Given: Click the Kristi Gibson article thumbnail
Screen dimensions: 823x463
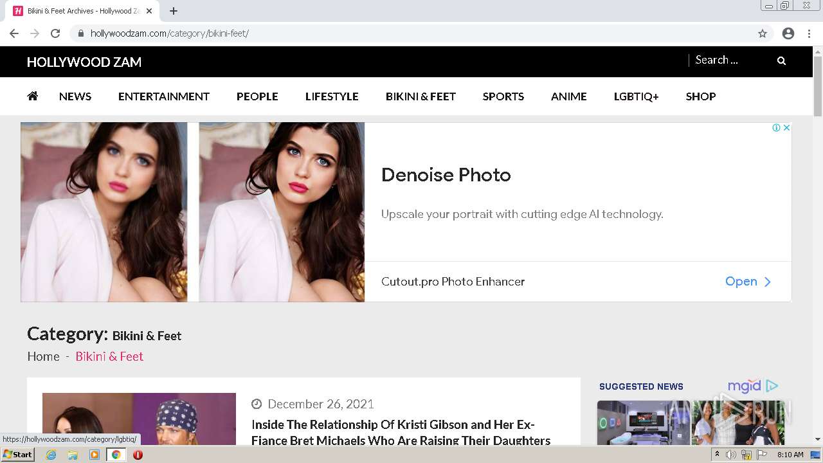Looking at the screenshot, I should click(x=139, y=419).
